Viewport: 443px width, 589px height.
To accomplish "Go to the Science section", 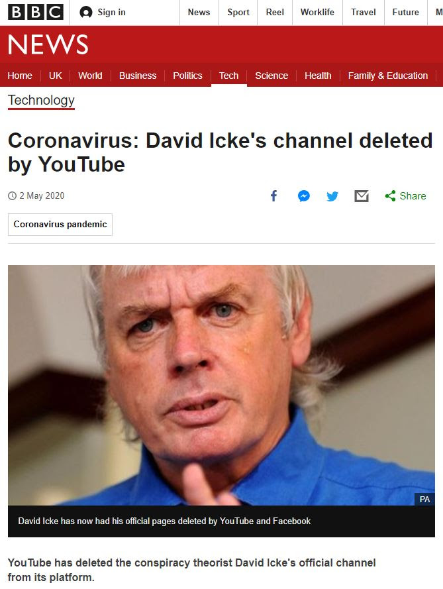I will tap(271, 76).
